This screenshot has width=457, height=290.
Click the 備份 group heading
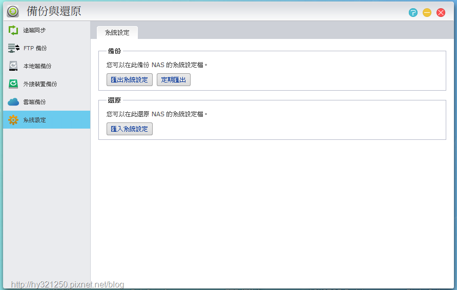pyautogui.click(x=114, y=51)
